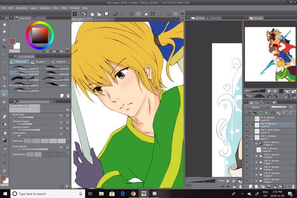The height and width of the screenshot is (198, 297).
Task: Open the Animation menu
Action: pos(21,8)
